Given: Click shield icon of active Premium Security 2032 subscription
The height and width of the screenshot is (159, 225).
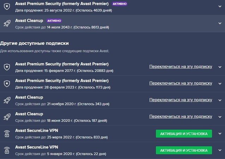Looking at the screenshot, I should (7, 6).
